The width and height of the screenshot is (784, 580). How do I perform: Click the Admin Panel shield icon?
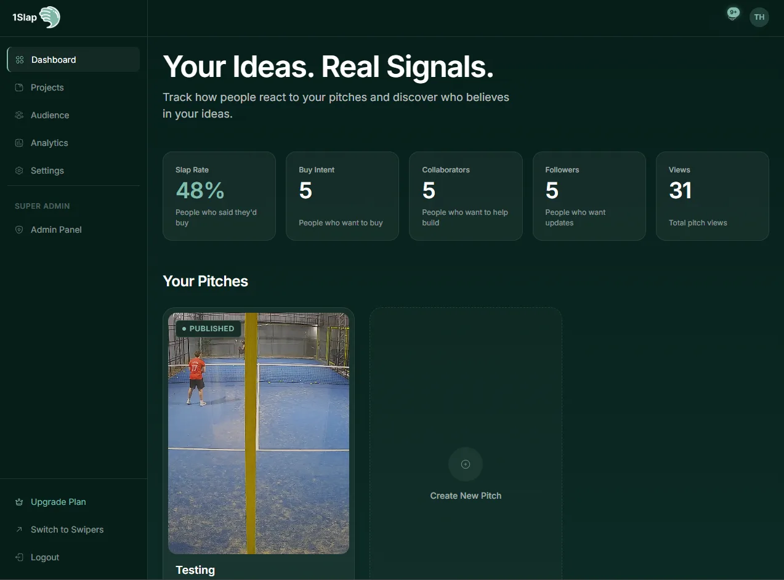[19, 230]
